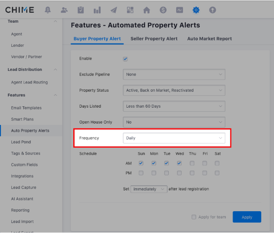Click the up-arrow circle icon in top bar
This screenshot has width=274, height=233.
[212, 10]
